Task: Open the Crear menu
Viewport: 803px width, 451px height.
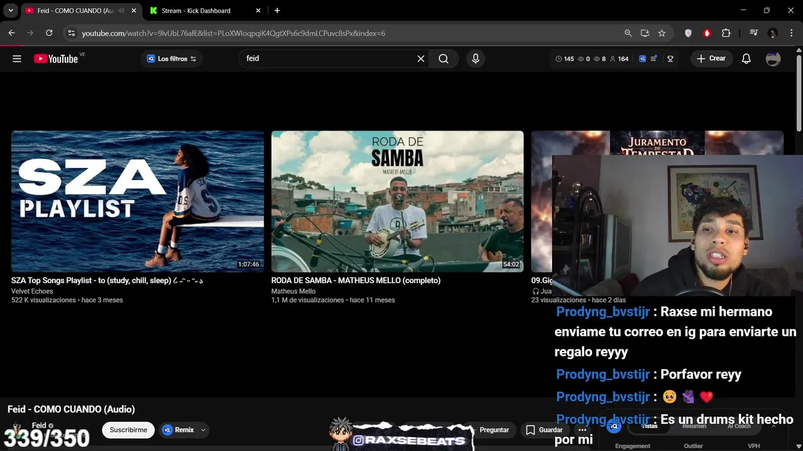Action: coord(711,59)
